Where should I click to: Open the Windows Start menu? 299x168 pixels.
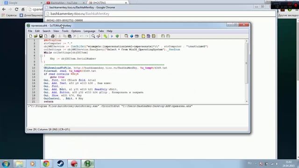(6, 164)
